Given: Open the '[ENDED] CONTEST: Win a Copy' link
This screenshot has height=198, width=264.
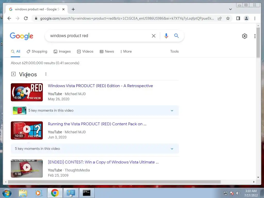Looking at the screenshot, I should [x=103, y=162].
